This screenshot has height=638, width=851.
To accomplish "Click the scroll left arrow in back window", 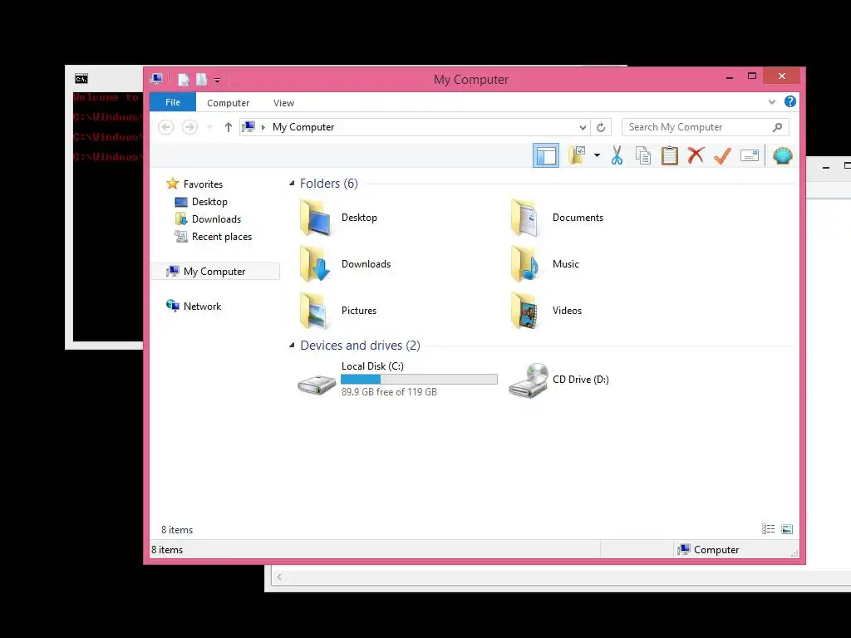I will point(279,577).
